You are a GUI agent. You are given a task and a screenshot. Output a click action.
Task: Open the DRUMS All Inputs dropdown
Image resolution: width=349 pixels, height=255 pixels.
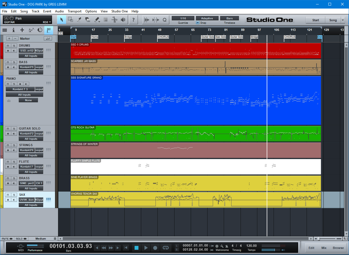[x=31, y=56]
